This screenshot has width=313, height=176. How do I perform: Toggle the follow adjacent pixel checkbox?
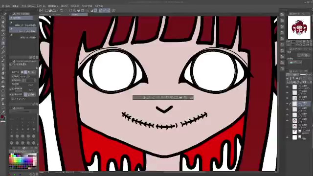click(x=13, y=76)
